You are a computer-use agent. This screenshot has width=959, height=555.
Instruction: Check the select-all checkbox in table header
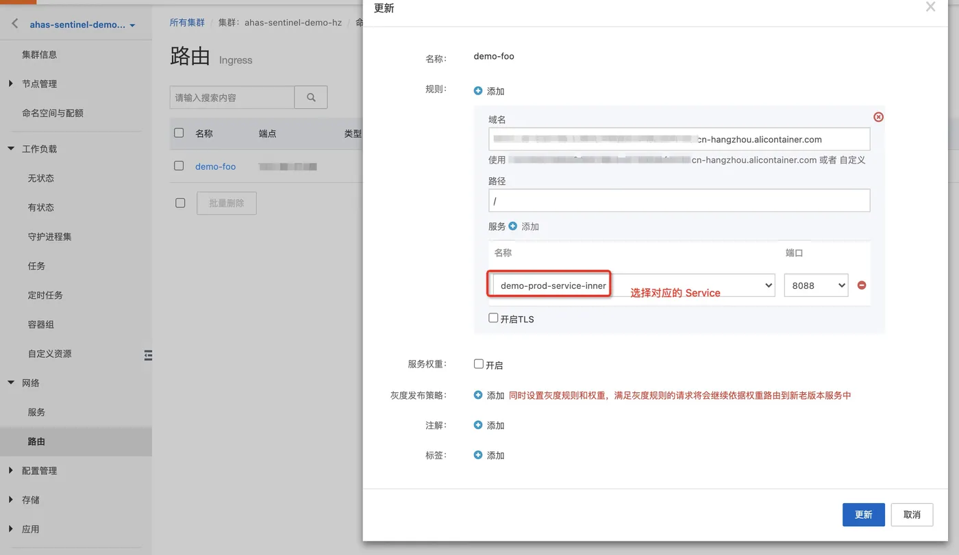pos(179,133)
